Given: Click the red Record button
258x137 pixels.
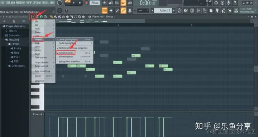Looking at the screenshot, I should [86, 3].
